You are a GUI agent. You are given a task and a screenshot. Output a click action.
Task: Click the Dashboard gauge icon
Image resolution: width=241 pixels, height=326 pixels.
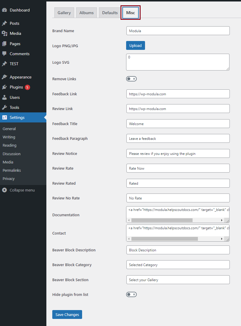pyautogui.click(x=4, y=10)
